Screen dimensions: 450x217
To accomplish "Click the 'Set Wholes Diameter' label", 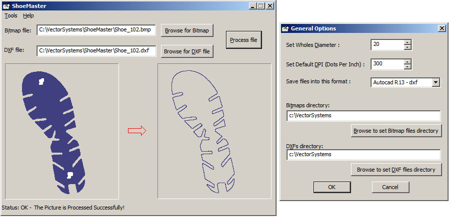I will (x=313, y=45).
